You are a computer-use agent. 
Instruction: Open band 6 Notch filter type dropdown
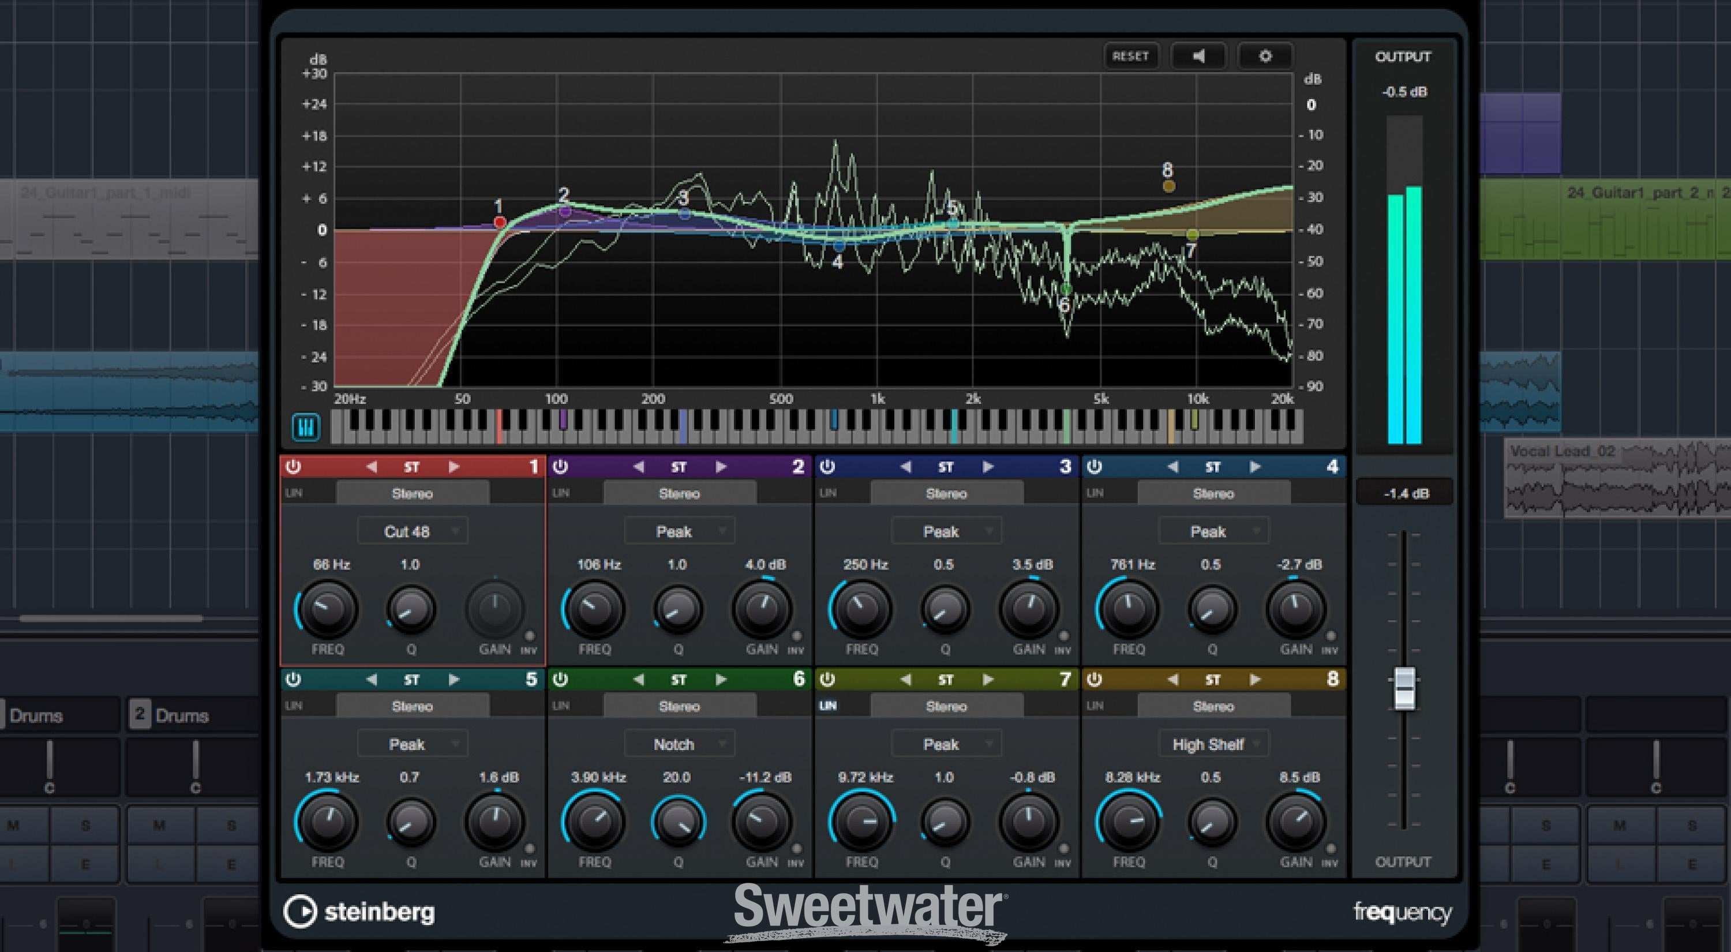679,744
